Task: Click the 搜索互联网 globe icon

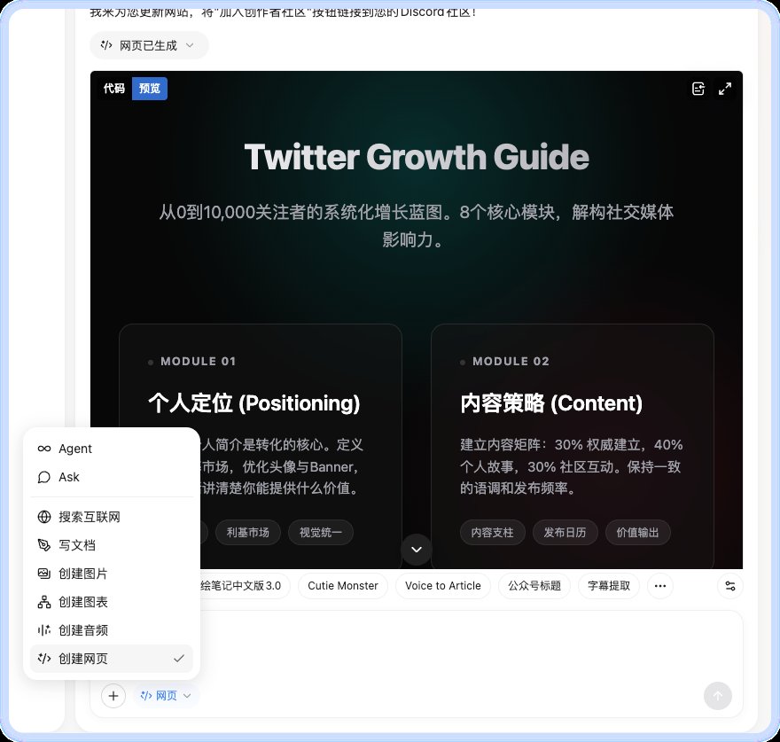Action: coord(44,517)
